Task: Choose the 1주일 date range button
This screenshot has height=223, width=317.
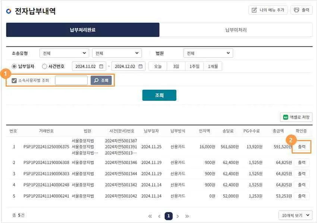Action: click(x=194, y=66)
